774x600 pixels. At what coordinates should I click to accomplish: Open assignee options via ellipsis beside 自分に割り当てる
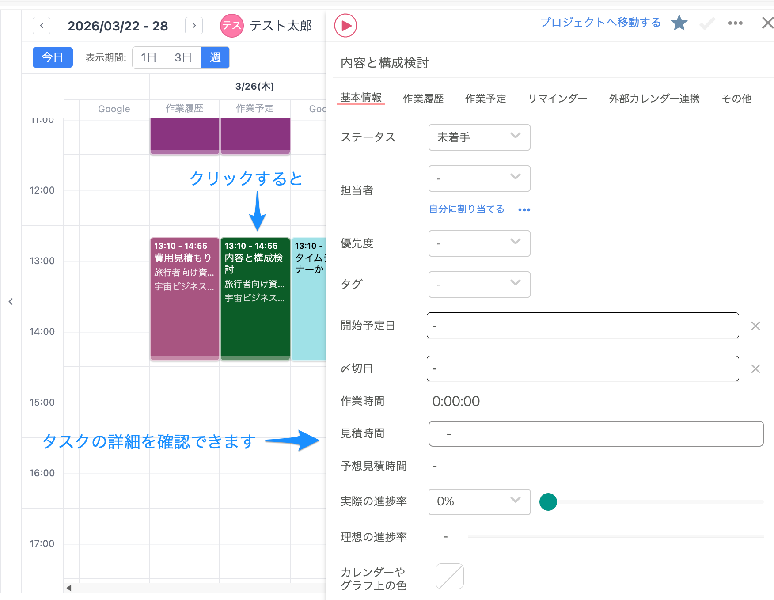pyautogui.click(x=524, y=209)
